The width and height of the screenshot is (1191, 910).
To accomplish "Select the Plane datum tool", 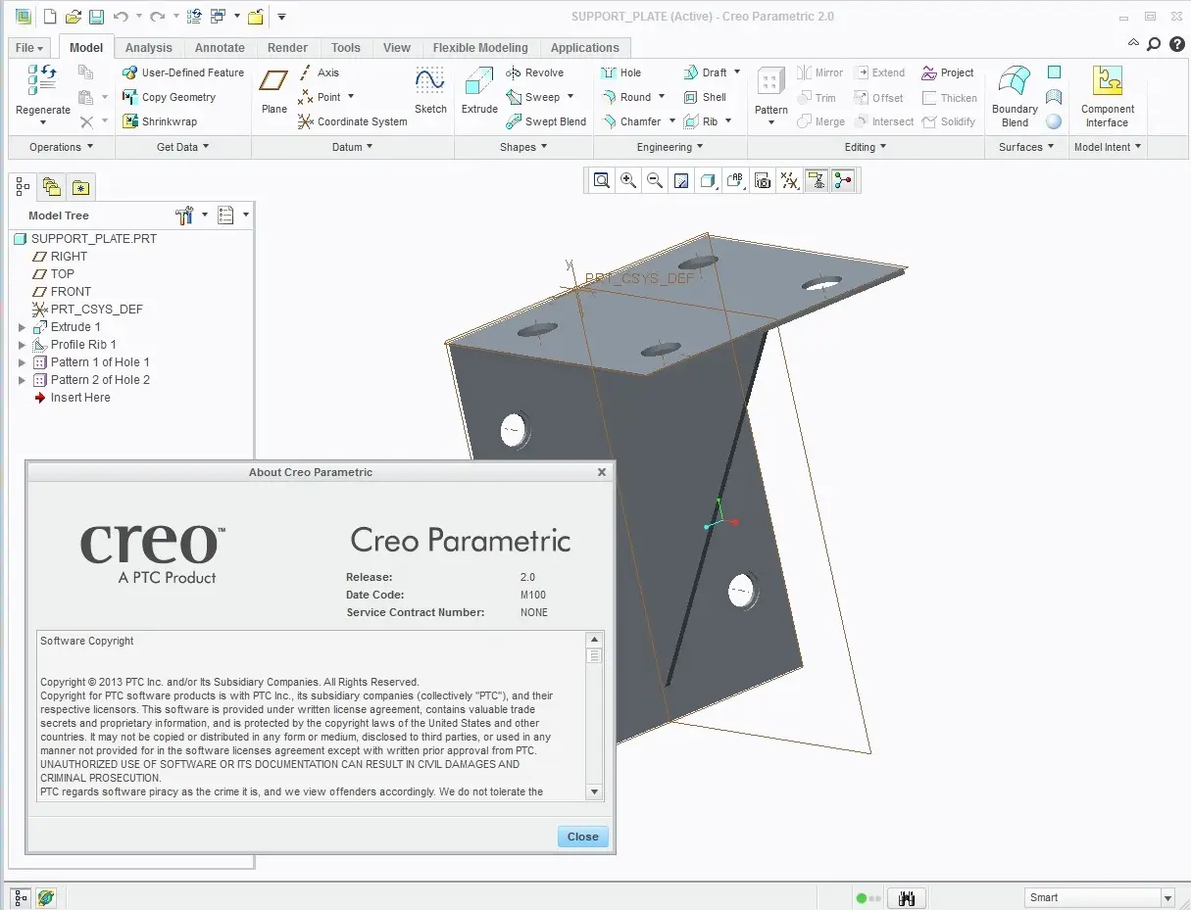I will 274,90.
